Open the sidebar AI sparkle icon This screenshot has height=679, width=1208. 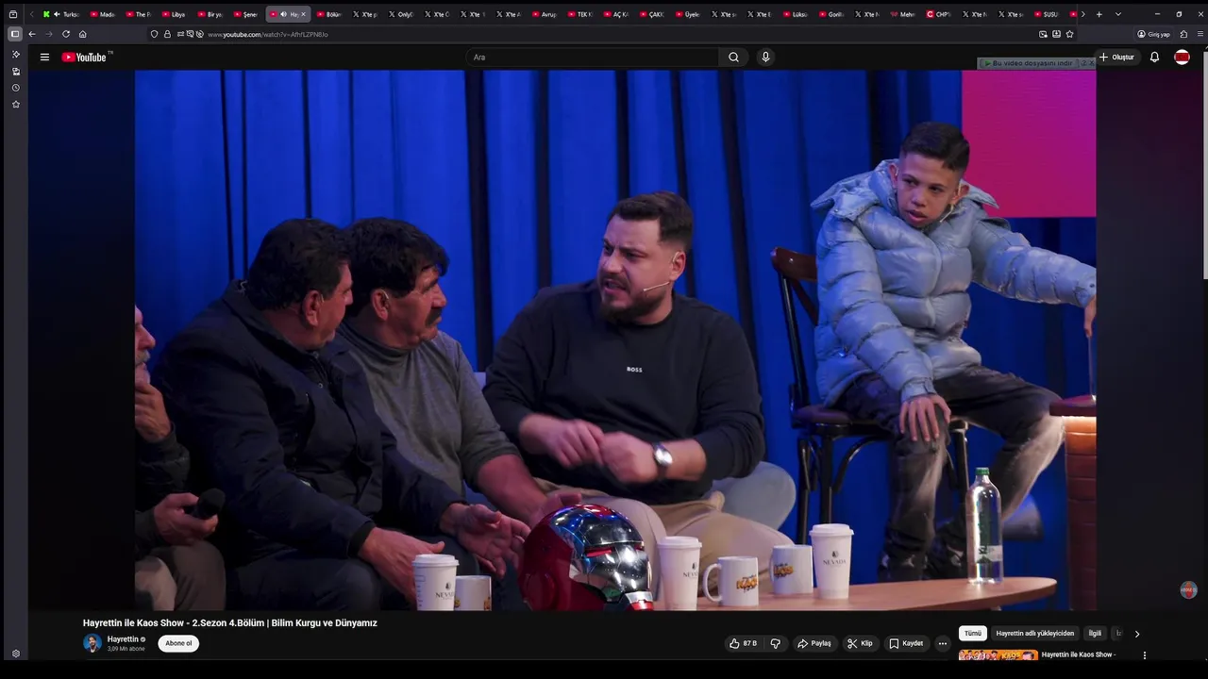point(15,54)
